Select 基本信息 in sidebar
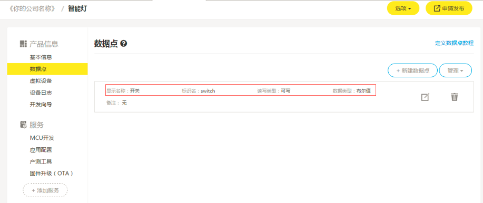This screenshot has height=203, width=483. (41, 57)
